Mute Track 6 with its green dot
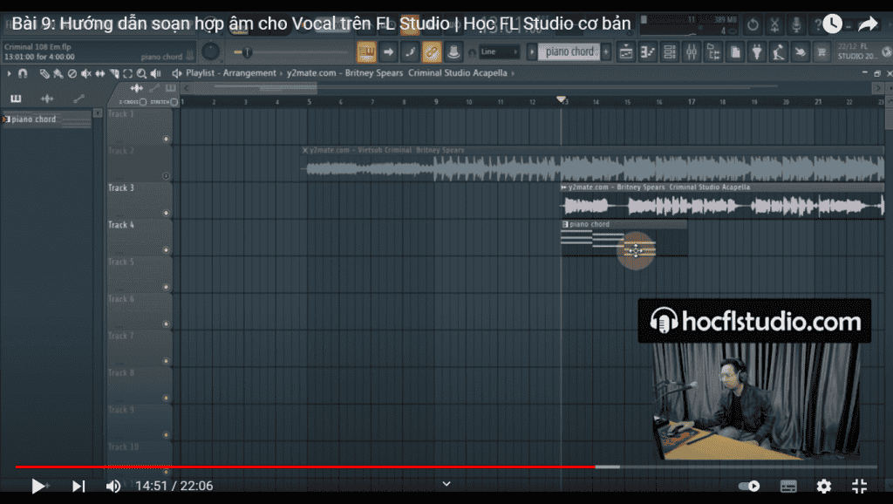893x504 pixels. click(167, 324)
